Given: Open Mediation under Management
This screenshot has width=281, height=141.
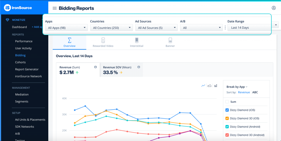Looking at the screenshot, I should (x=22, y=94).
